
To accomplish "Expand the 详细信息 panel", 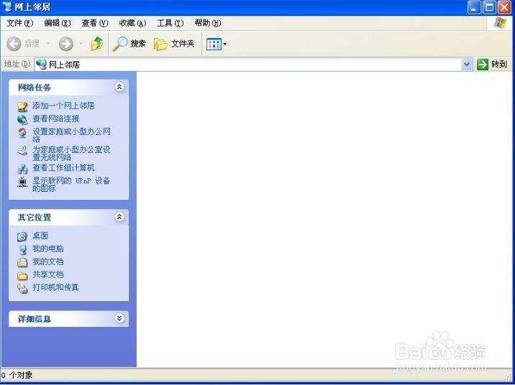I will coord(119,318).
